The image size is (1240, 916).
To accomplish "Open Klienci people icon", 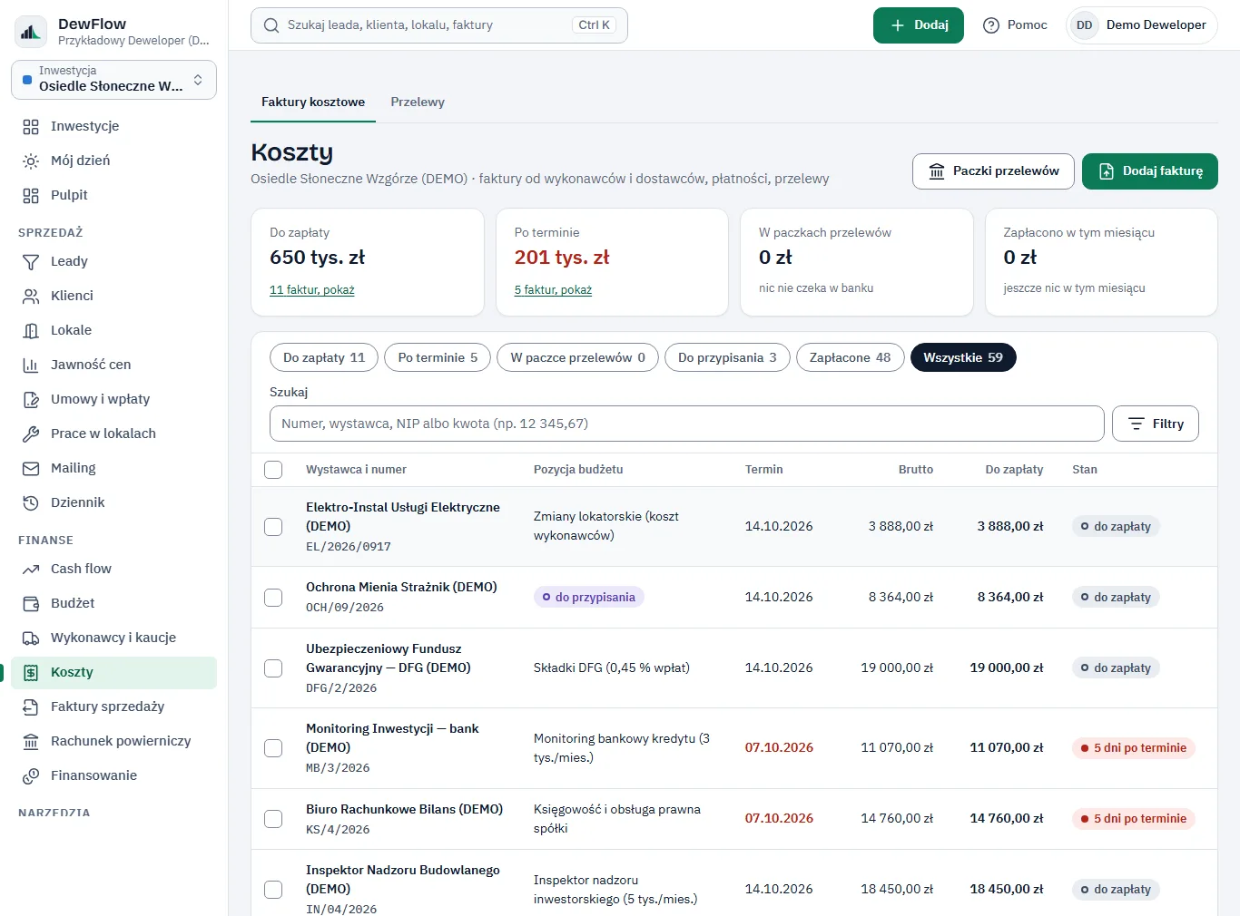I will pyautogui.click(x=31, y=296).
